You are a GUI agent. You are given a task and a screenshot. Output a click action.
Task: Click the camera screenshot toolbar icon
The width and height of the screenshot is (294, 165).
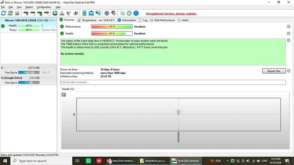122,13
